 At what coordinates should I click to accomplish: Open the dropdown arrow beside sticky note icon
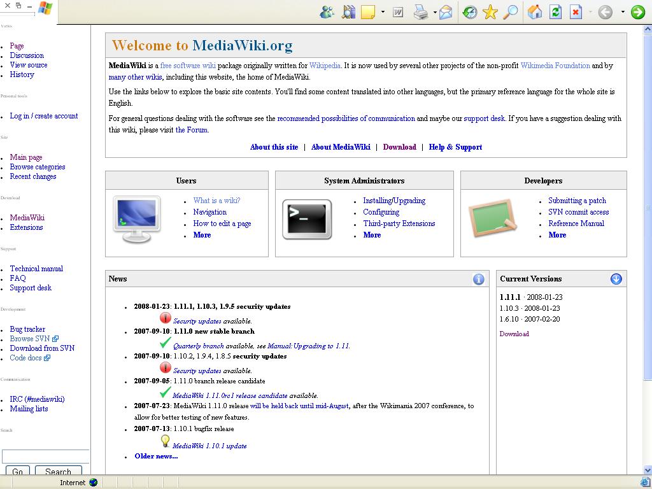click(383, 12)
